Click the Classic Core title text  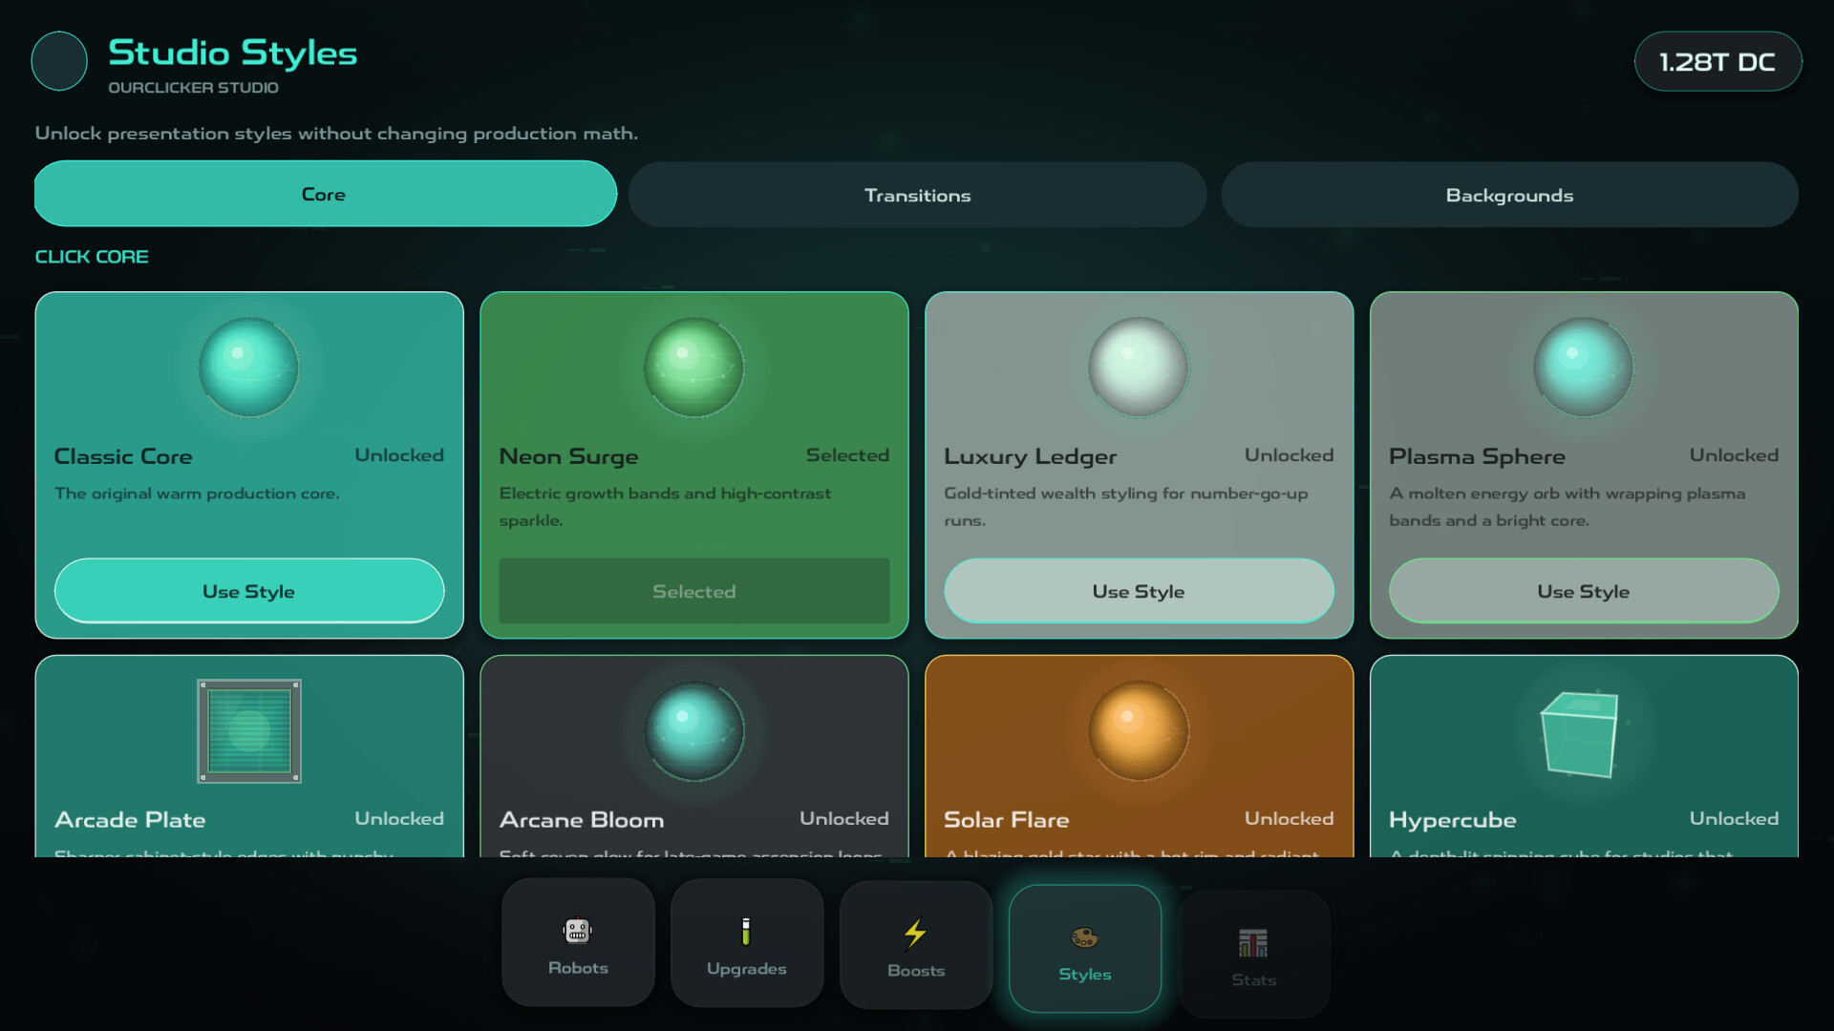123,456
